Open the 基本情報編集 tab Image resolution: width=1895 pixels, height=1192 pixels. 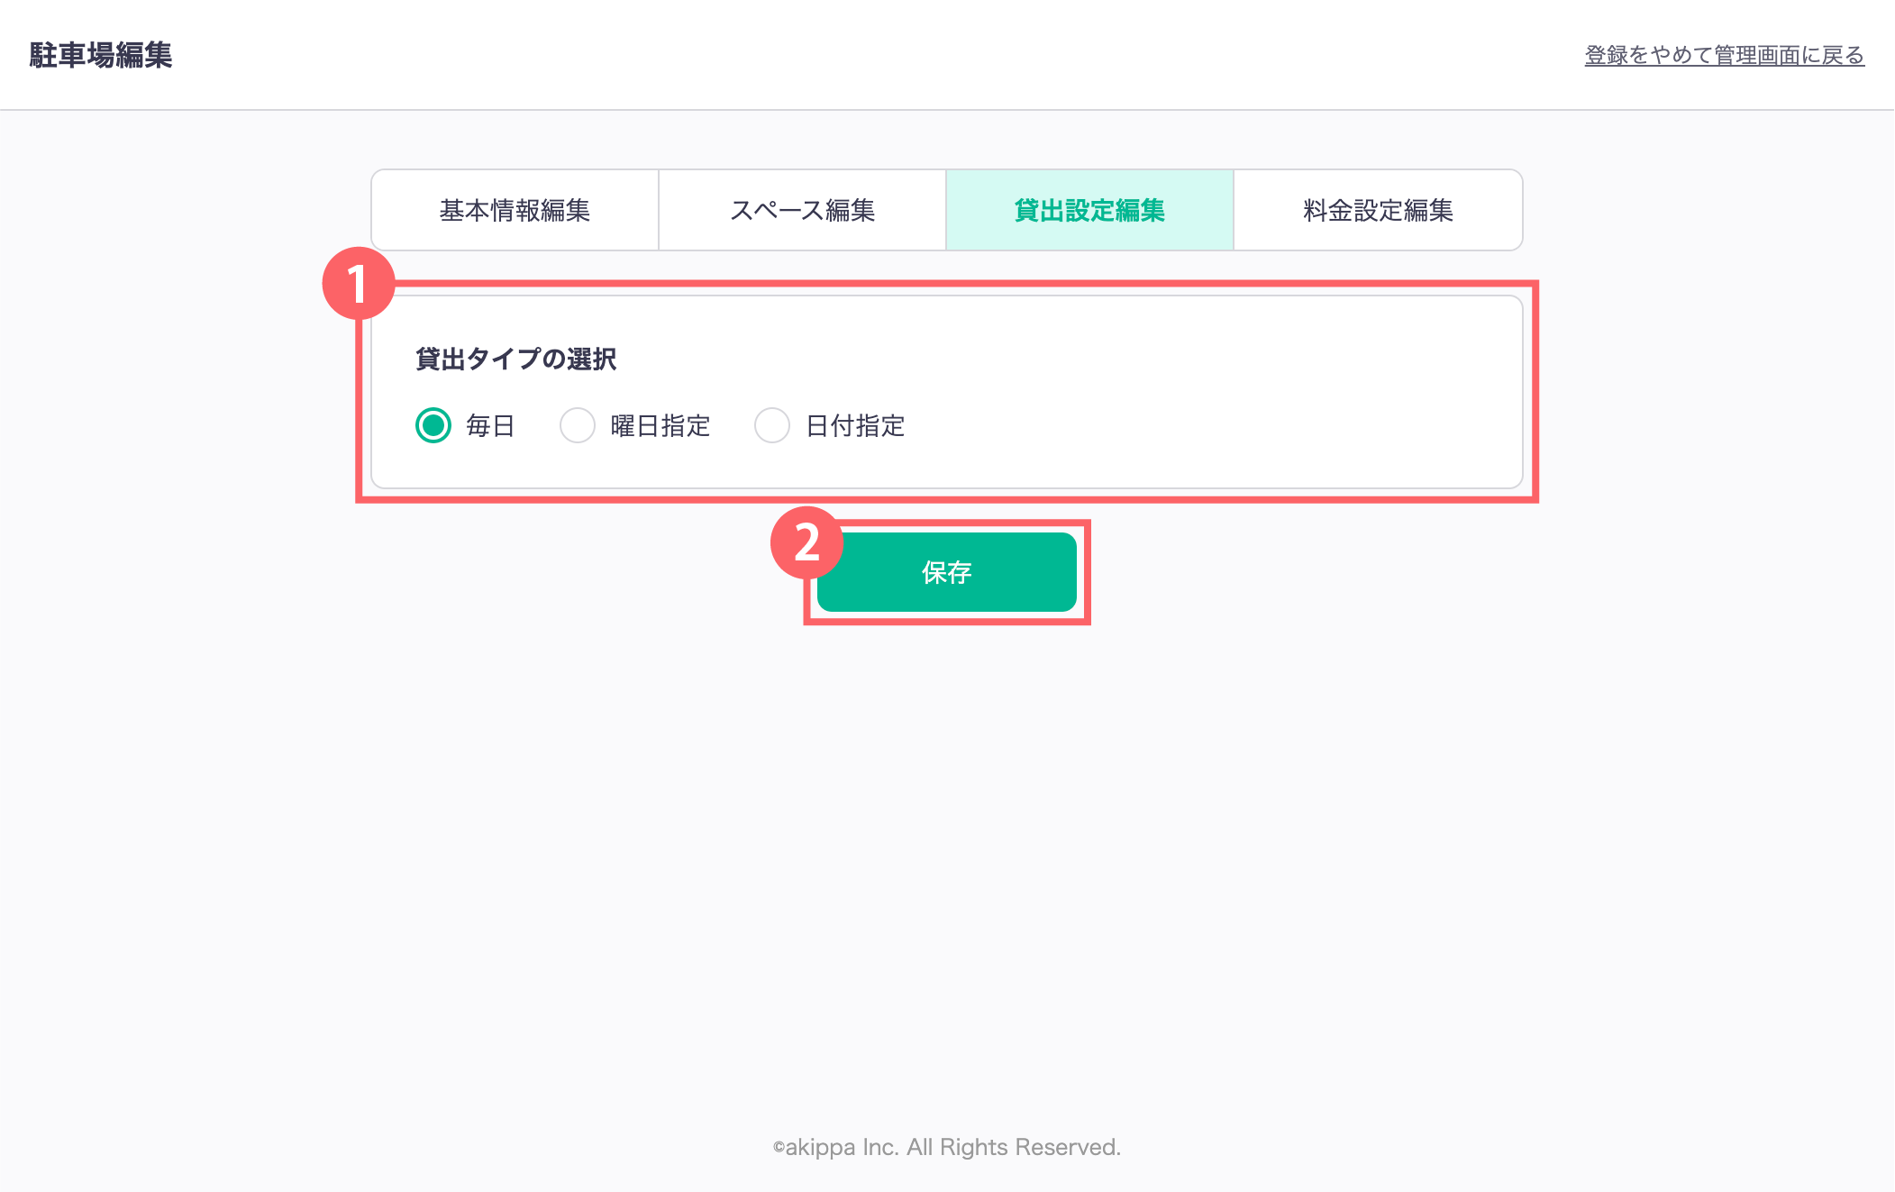tap(515, 210)
